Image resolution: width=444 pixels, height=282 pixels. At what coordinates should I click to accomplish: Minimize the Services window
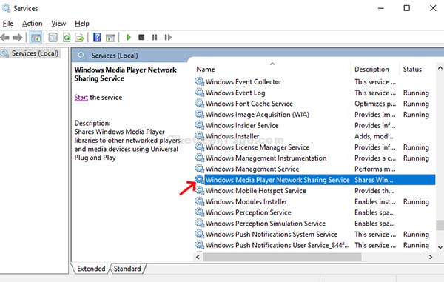tap(381, 8)
